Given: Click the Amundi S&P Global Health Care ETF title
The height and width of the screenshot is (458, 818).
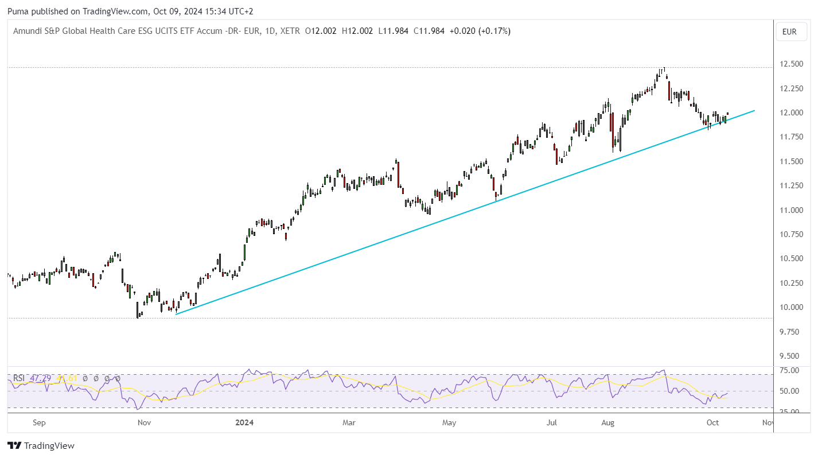Looking at the screenshot, I should (x=157, y=31).
